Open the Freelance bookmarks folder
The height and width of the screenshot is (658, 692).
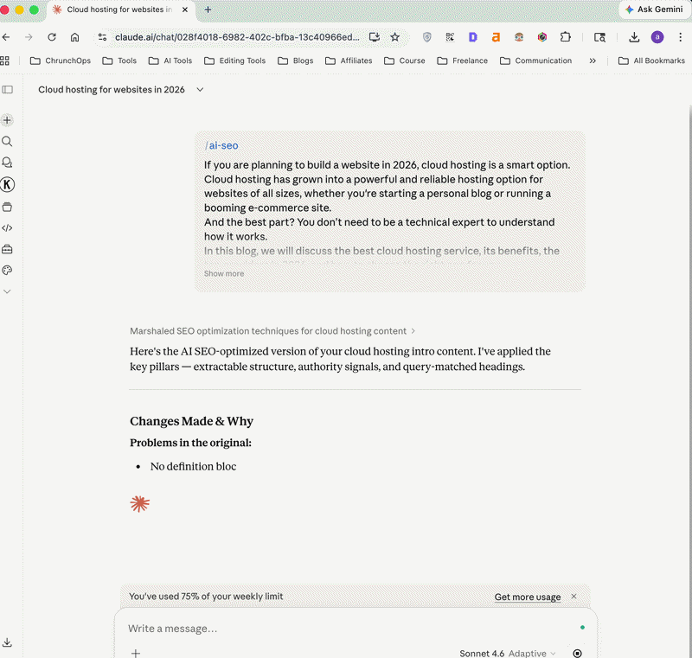(463, 61)
